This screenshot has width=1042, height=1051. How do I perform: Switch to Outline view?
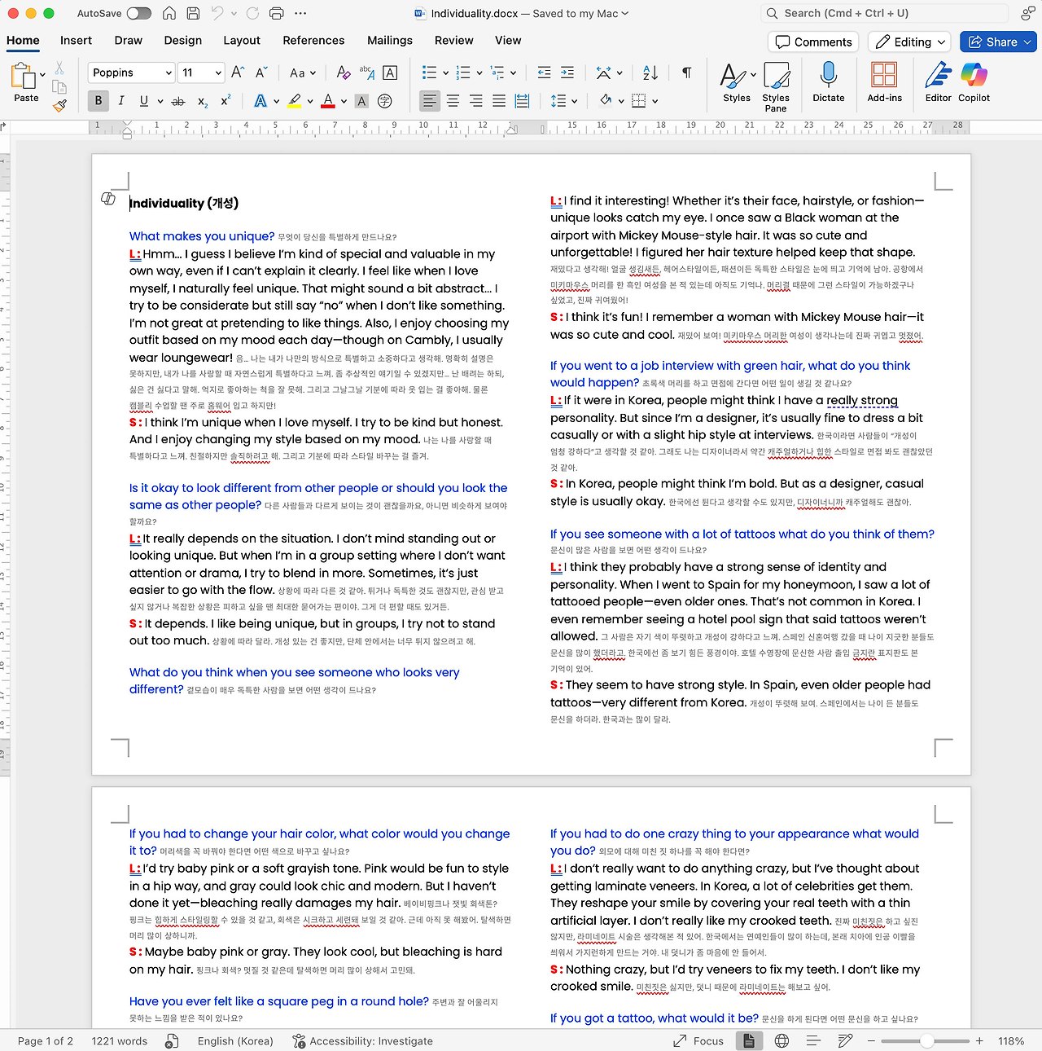813,1040
